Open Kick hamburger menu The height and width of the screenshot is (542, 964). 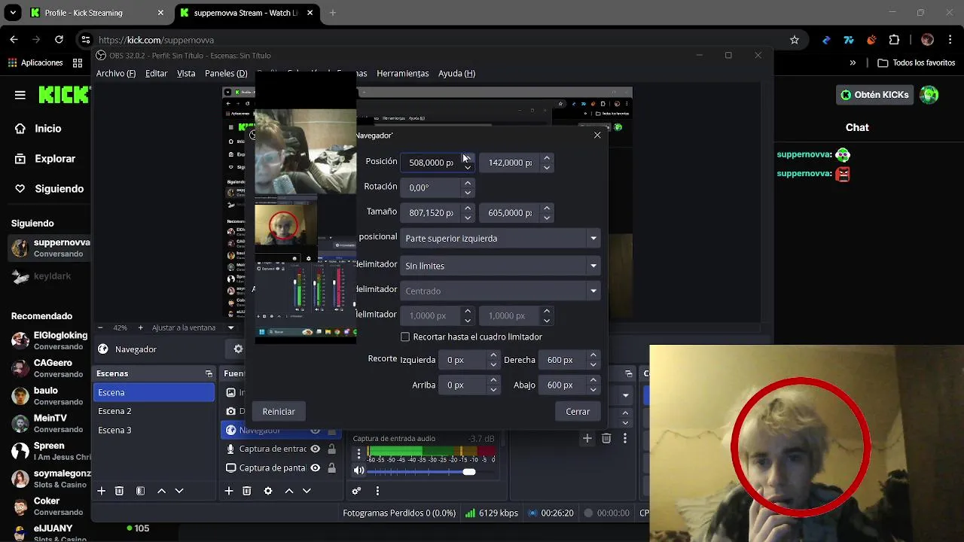click(20, 95)
